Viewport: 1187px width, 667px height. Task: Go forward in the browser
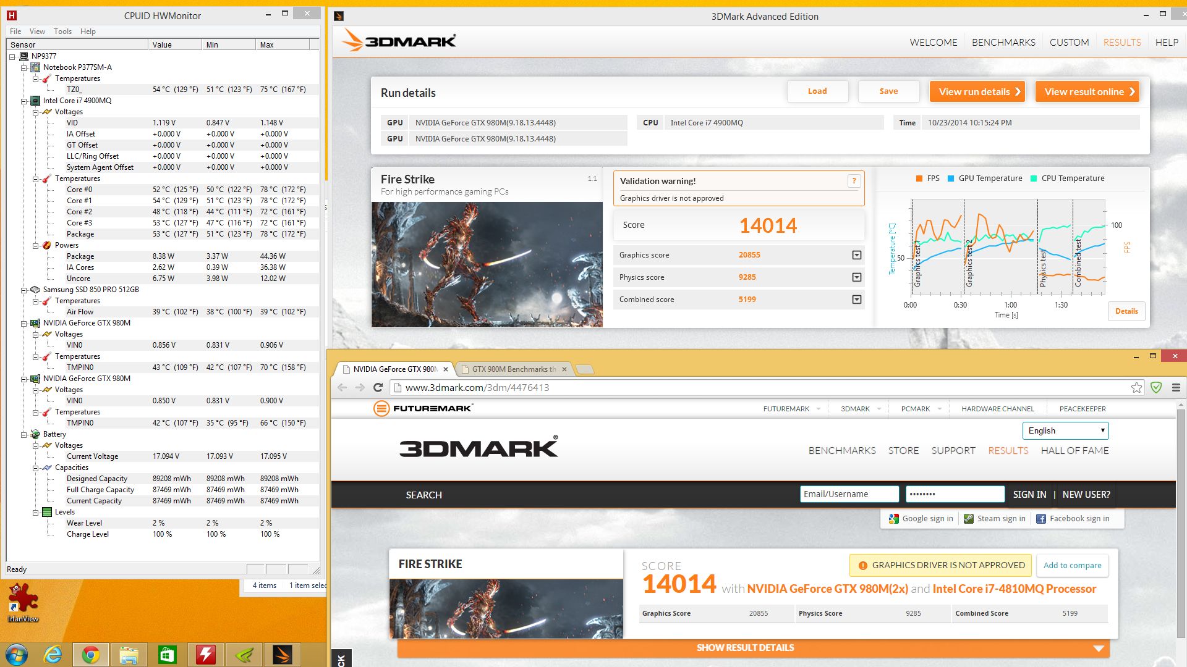360,387
